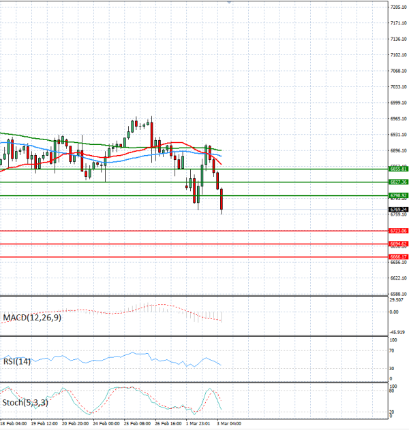This screenshot has width=409, height=430.
Task: Click the chart shift triangle marker at top
Action: (x=229, y=3)
